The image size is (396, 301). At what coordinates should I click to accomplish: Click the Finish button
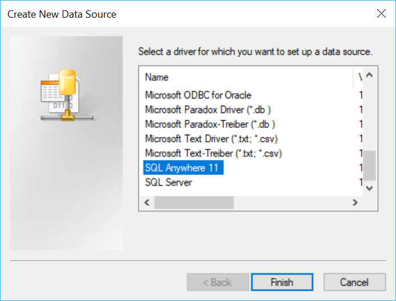(x=282, y=282)
